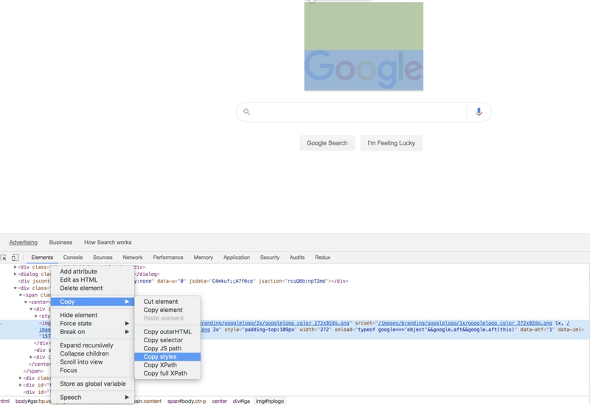Select the jsdata C4mkuf div row

pyautogui.click(x=183, y=281)
